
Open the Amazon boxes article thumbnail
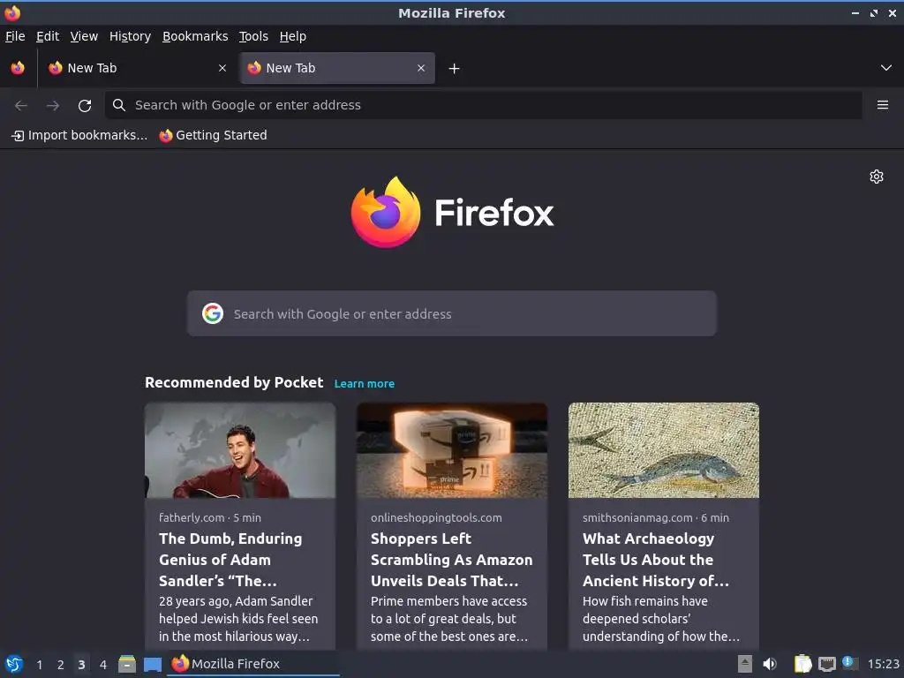click(451, 450)
